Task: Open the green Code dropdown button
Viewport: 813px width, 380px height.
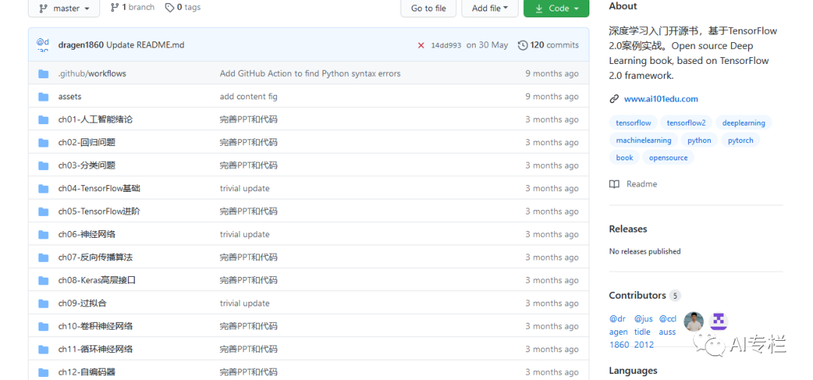Action: (x=556, y=8)
